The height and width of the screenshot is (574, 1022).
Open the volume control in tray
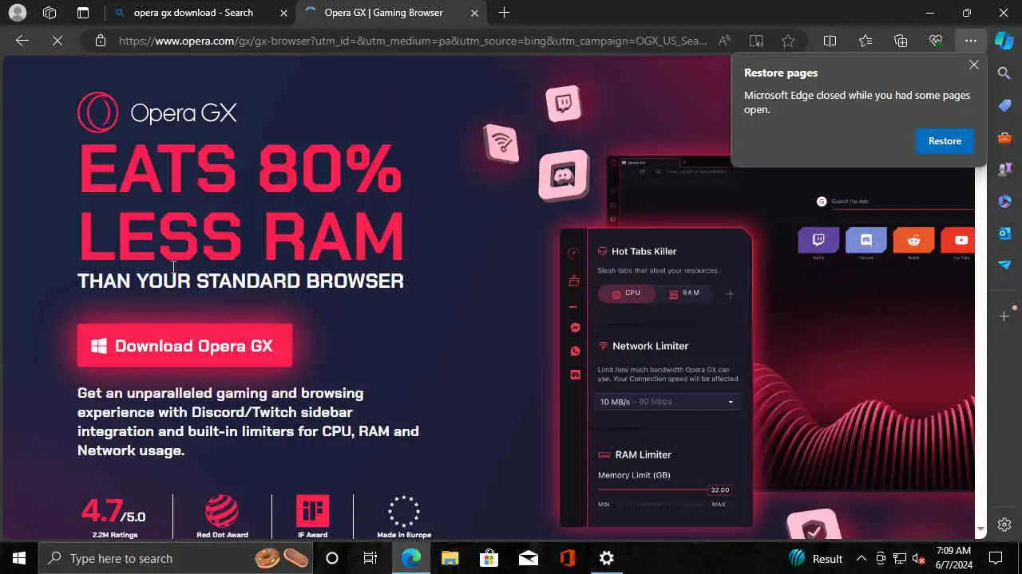[918, 558]
